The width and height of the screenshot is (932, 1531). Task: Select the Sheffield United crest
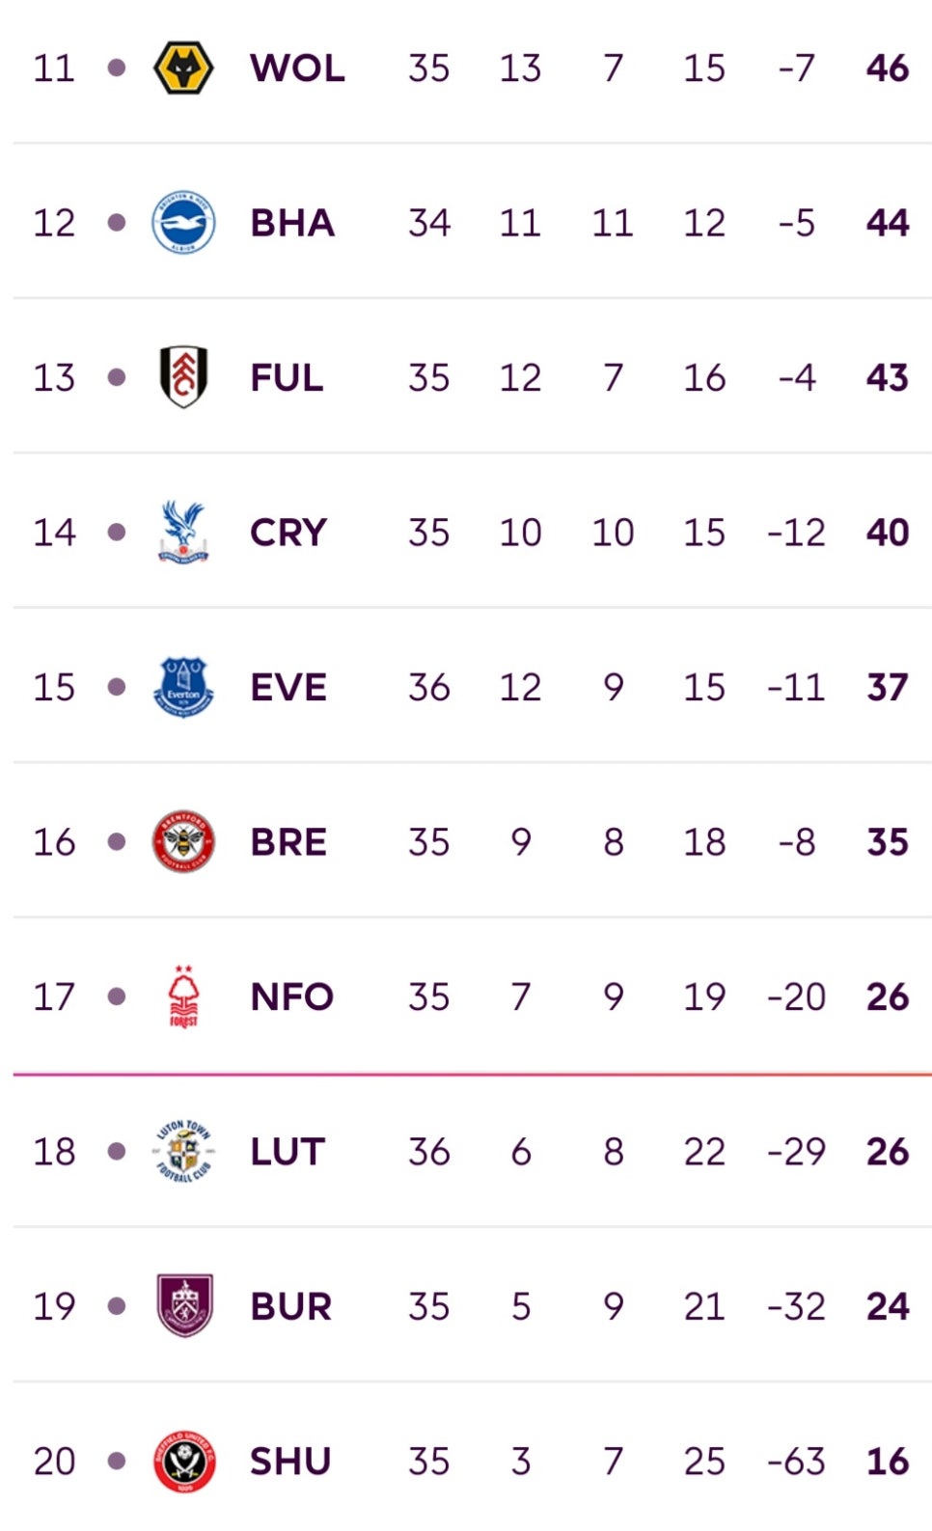point(183,1462)
